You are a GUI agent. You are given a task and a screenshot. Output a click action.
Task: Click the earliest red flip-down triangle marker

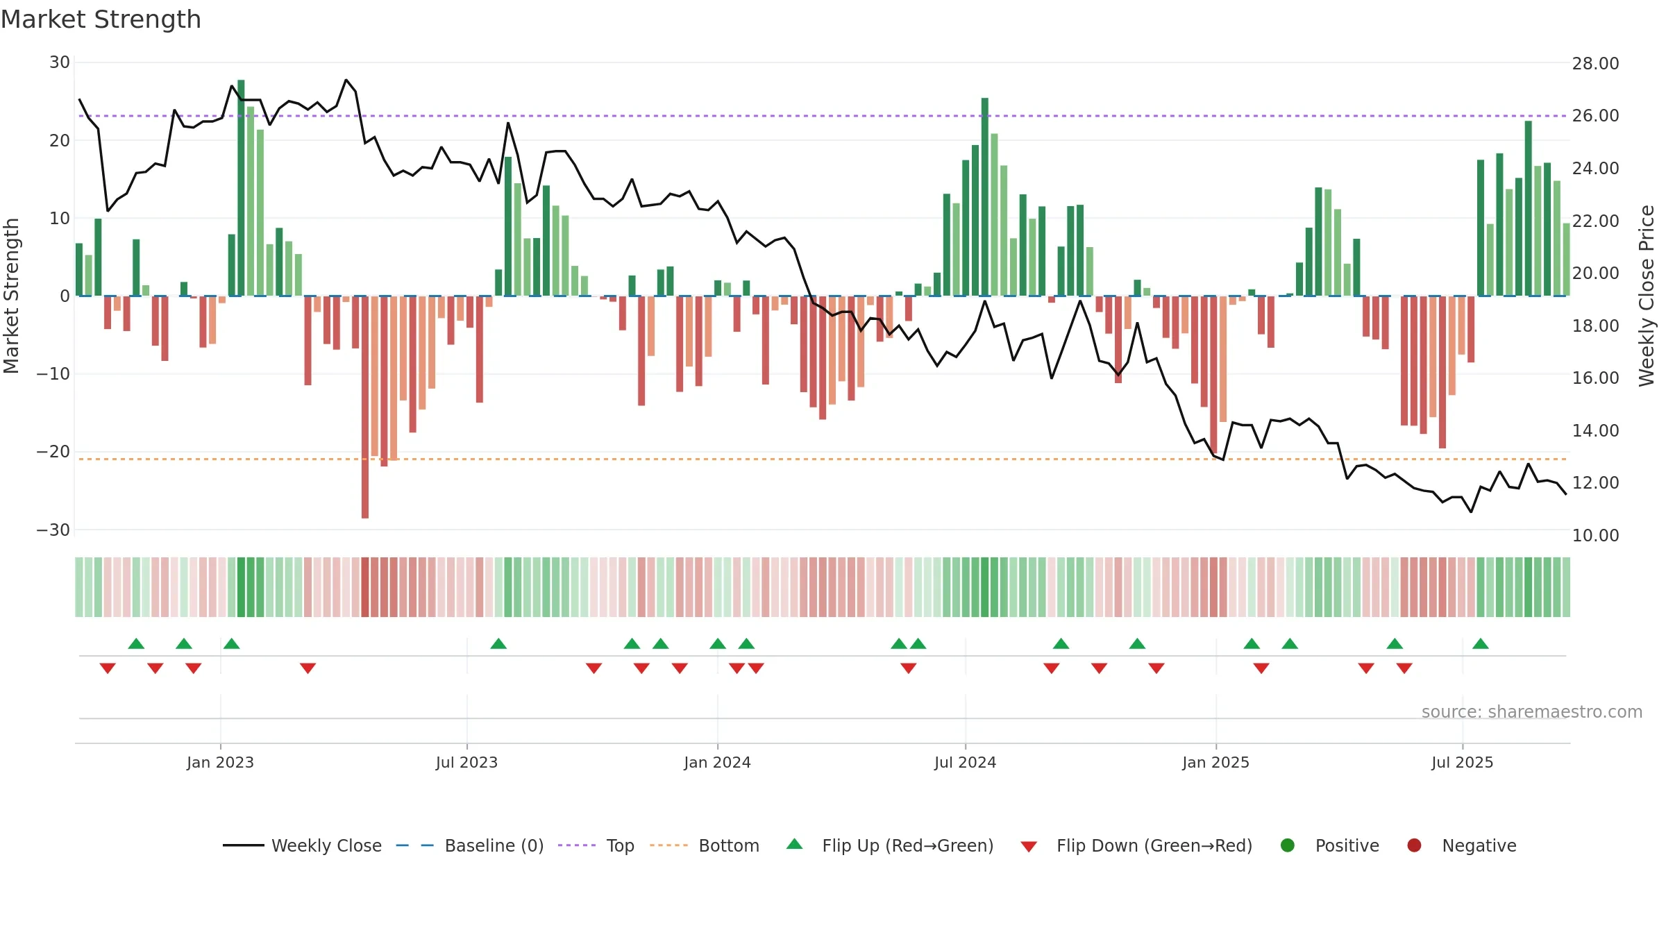108,668
